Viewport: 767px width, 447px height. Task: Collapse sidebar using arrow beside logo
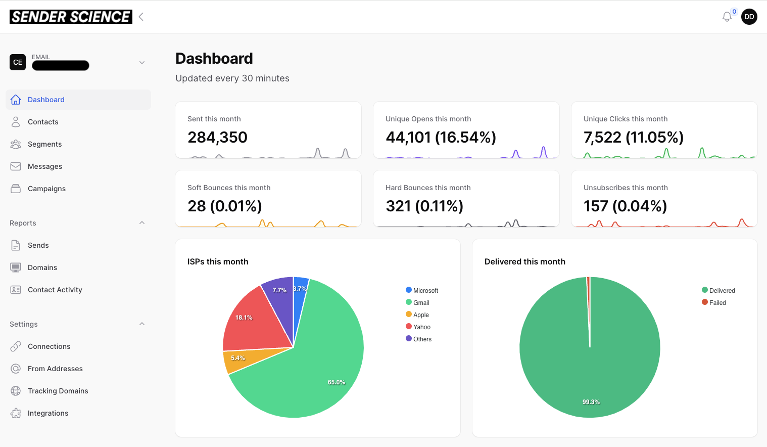[x=141, y=17]
